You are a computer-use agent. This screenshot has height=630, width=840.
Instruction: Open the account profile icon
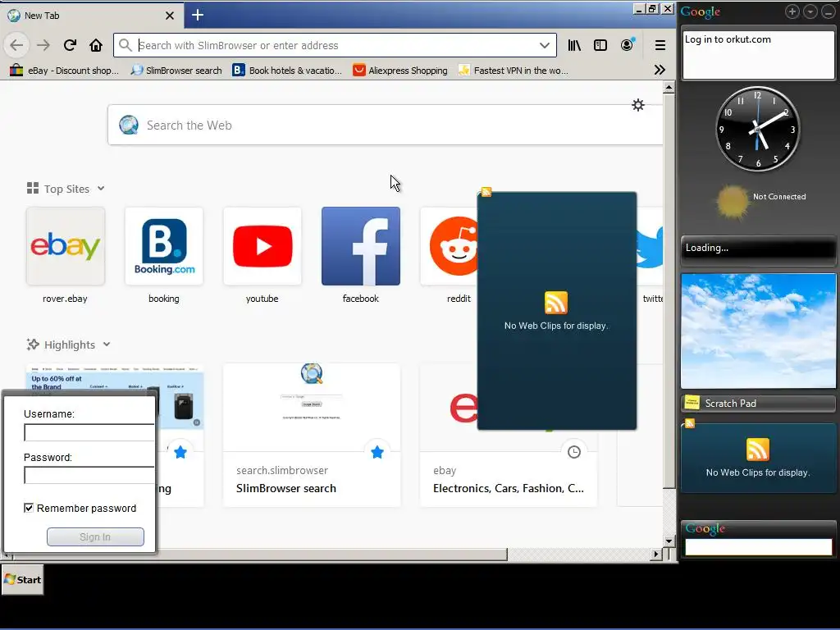click(627, 44)
